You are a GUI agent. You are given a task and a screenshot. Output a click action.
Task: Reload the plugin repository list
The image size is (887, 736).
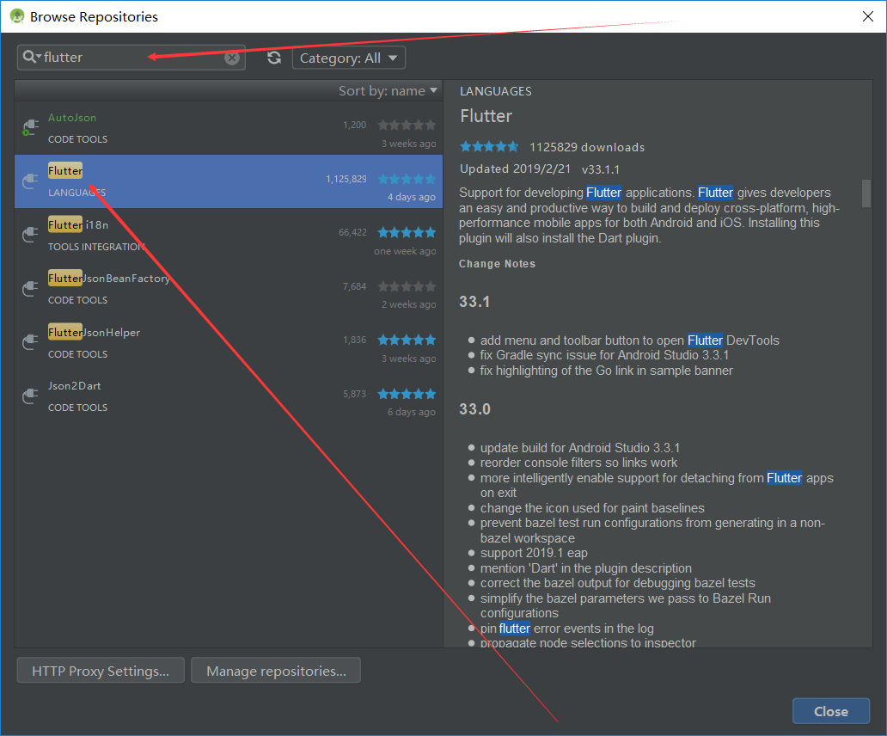[274, 58]
